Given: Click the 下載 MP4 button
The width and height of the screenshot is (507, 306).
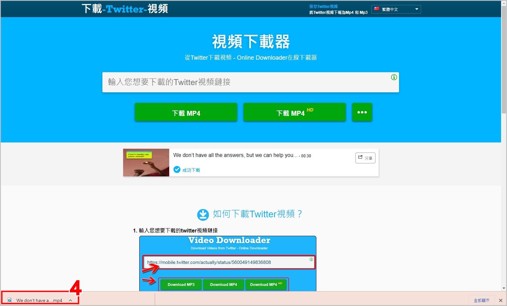Looking at the screenshot, I should (x=186, y=112).
